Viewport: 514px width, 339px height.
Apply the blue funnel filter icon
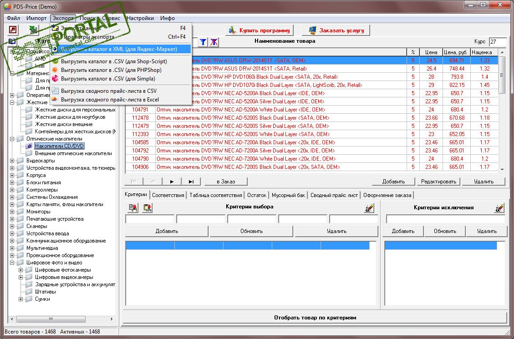(x=204, y=42)
